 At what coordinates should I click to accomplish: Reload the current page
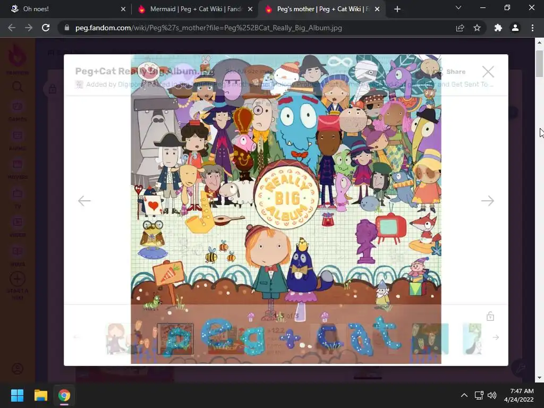tap(46, 28)
